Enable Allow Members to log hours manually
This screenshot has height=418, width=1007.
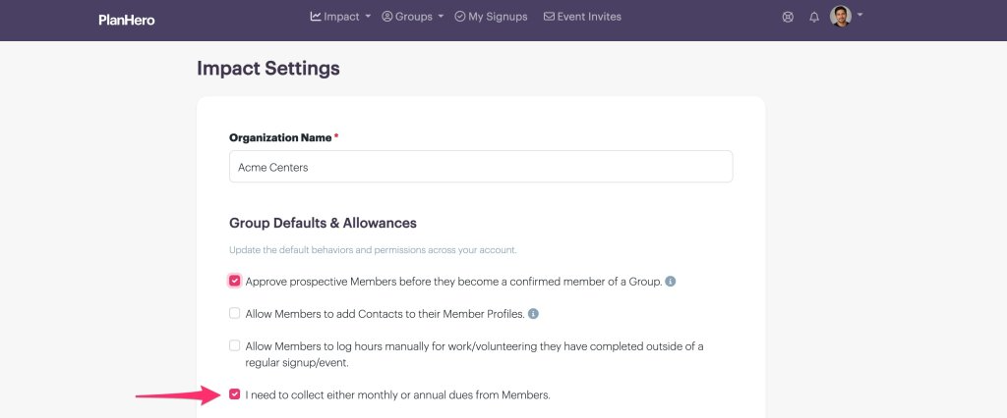234,345
